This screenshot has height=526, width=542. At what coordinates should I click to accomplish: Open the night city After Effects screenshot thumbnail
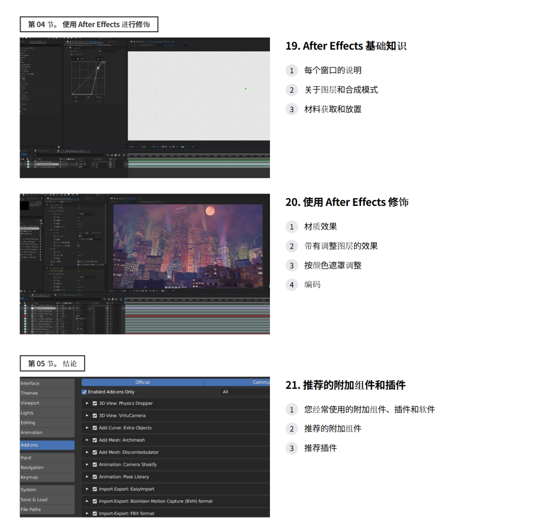point(145,264)
